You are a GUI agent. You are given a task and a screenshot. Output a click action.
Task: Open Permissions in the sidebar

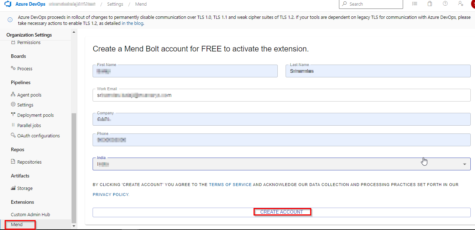tap(29, 42)
